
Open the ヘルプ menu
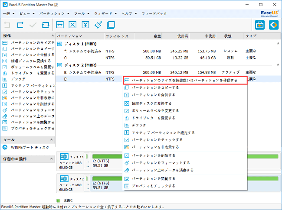(x=129, y=14)
